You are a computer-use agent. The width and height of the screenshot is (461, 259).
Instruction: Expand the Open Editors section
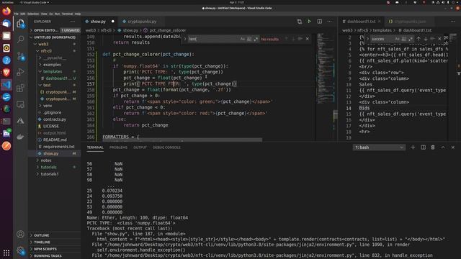coord(55,30)
